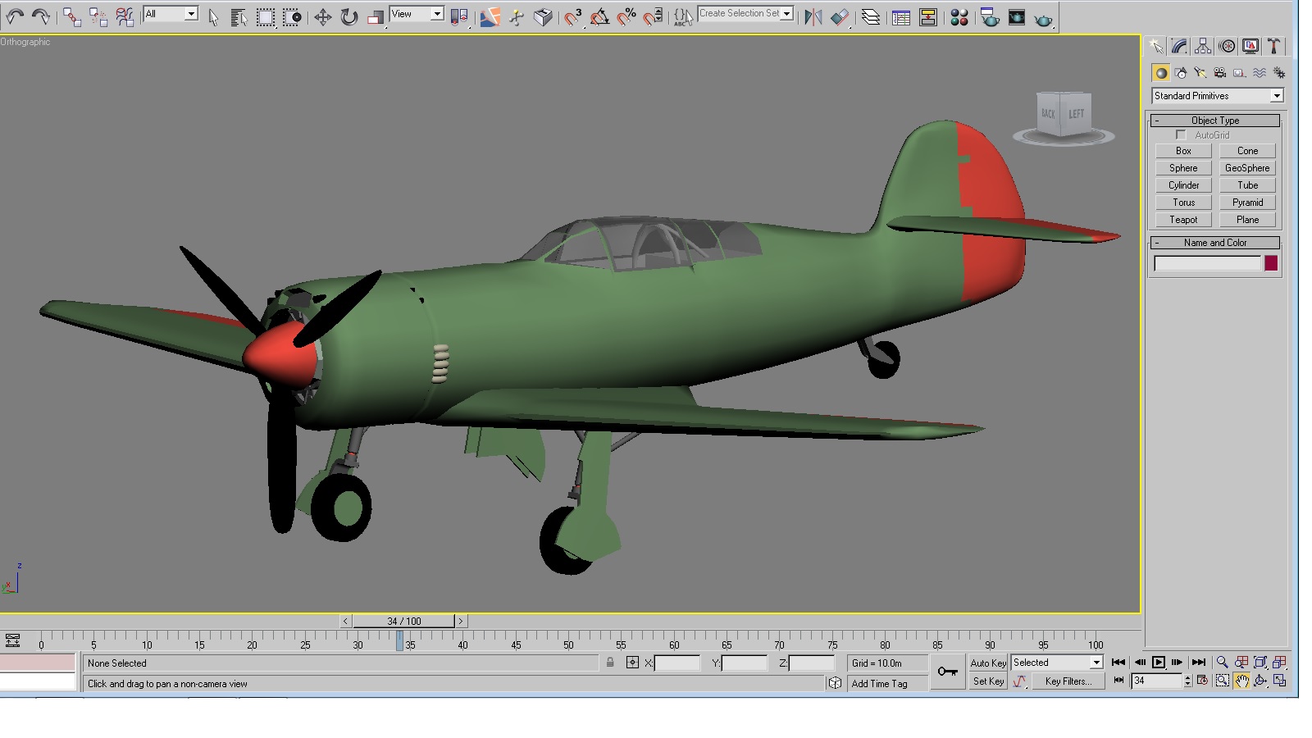
Task: Open the Hierarchy panel tab
Action: click(1203, 47)
